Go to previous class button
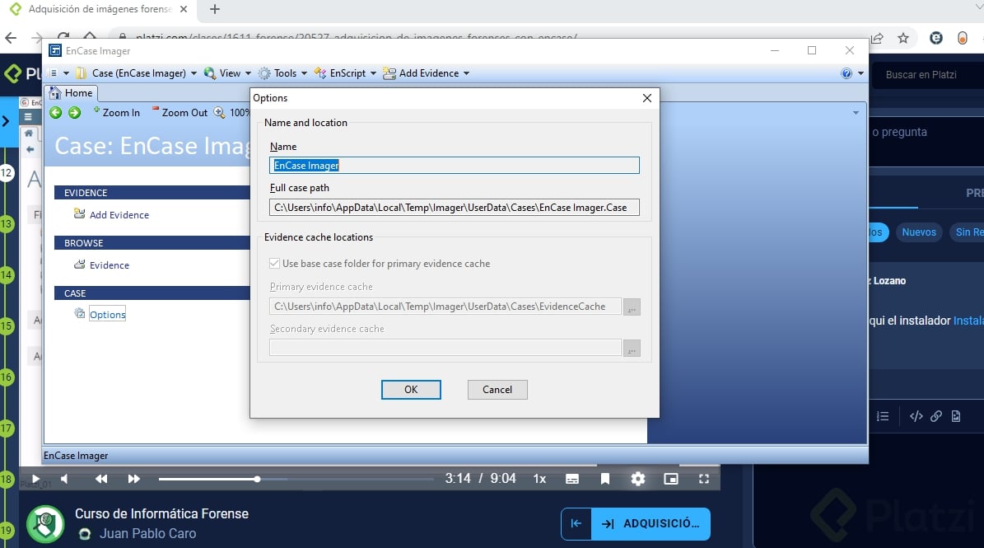This screenshot has height=548, width=984. (576, 523)
